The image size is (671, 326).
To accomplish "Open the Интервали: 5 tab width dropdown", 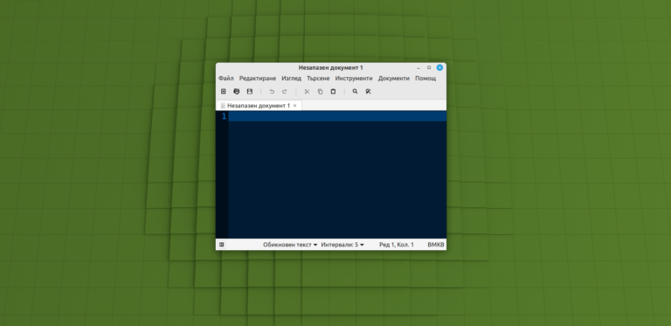I will pyautogui.click(x=342, y=245).
